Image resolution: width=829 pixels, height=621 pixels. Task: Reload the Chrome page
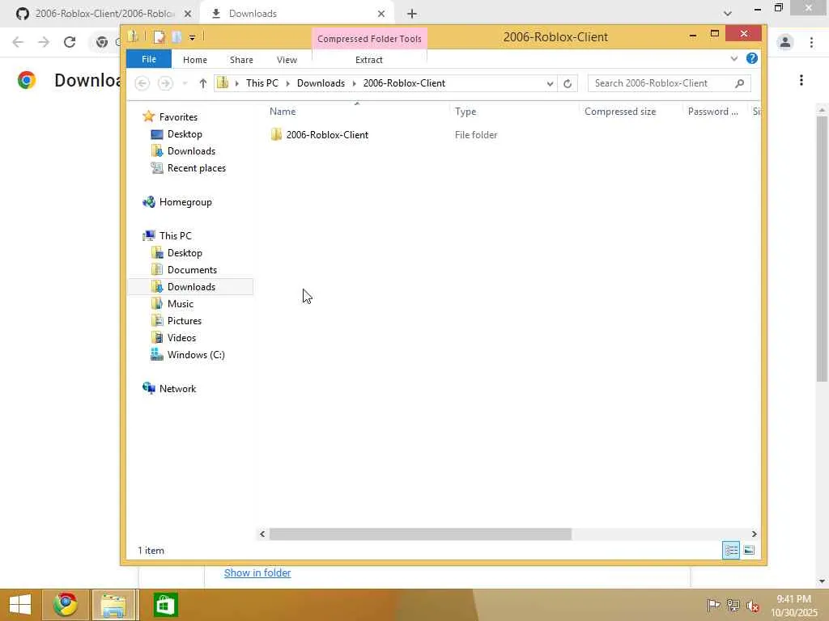pos(70,42)
